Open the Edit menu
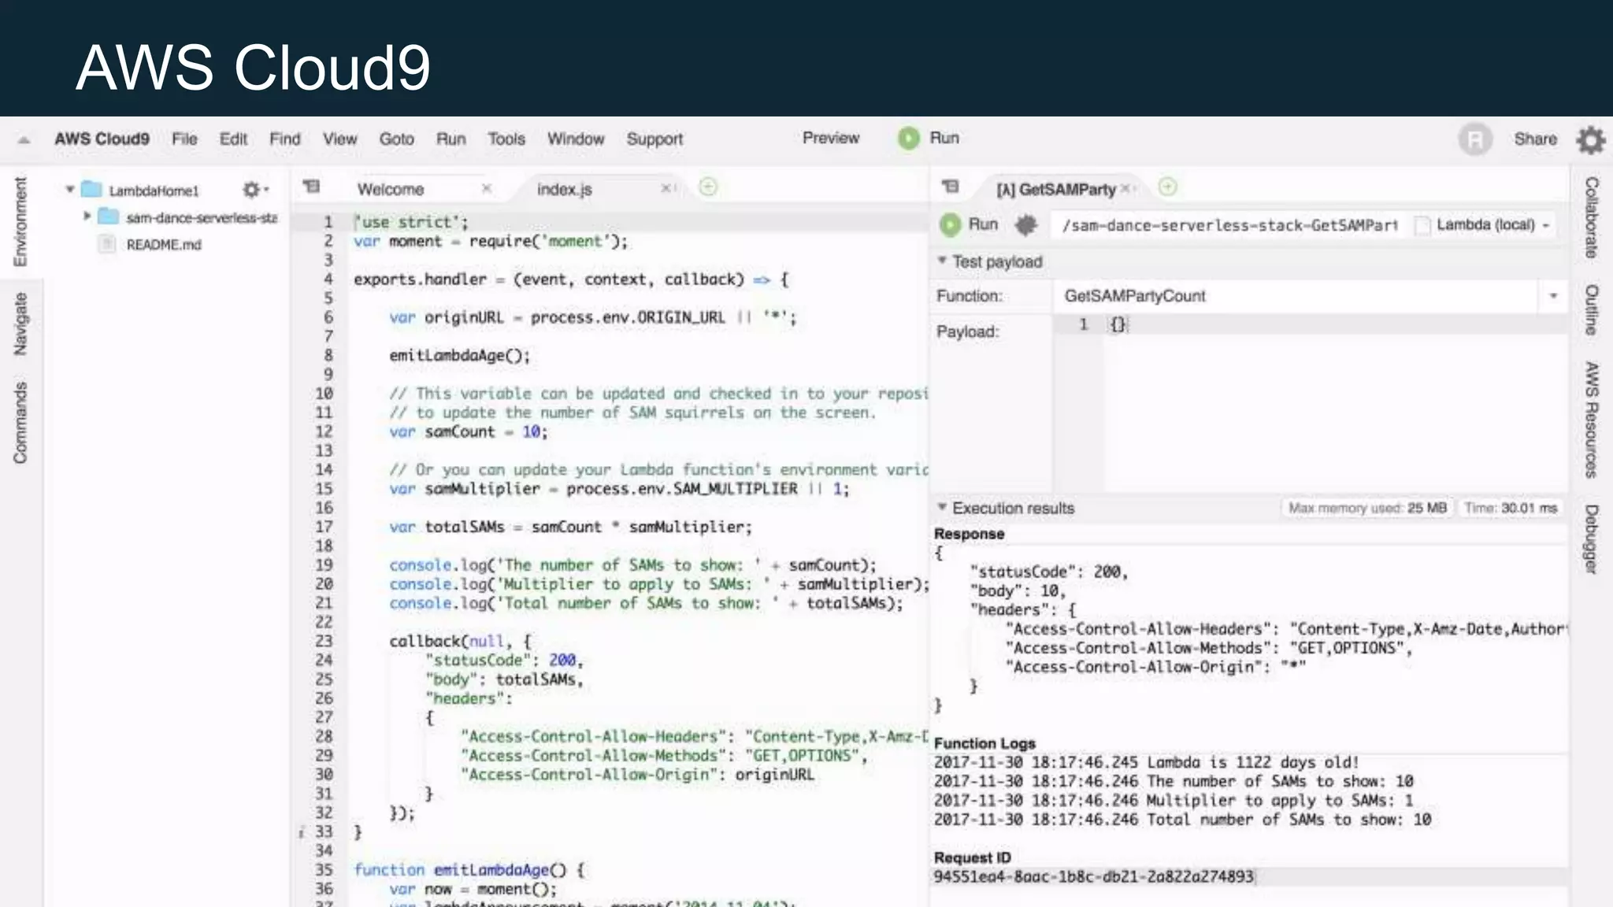Image resolution: width=1613 pixels, height=907 pixels. pyautogui.click(x=233, y=139)
